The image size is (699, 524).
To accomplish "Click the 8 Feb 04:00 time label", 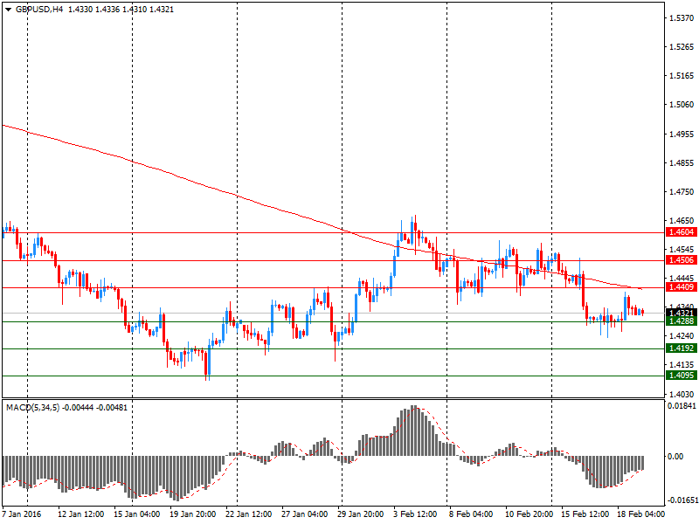I will [471, 514].
